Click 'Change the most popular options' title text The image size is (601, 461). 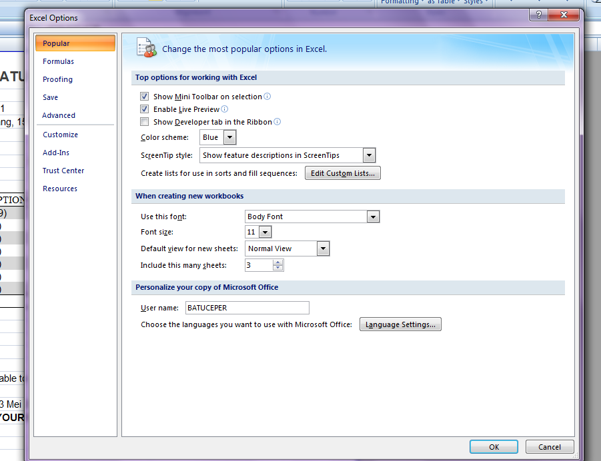pyautogui.click(x=245, y=49)
